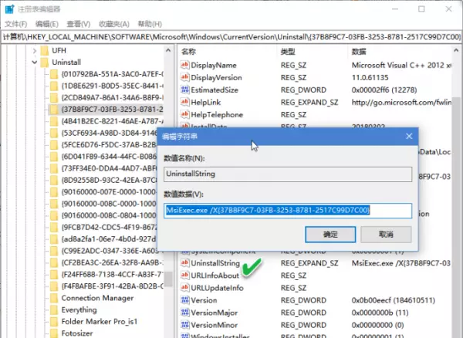Click the 0x0b00eecf (184610511) data cell
The width and height of the screenshot is (463, 338).
pos(393,300)
